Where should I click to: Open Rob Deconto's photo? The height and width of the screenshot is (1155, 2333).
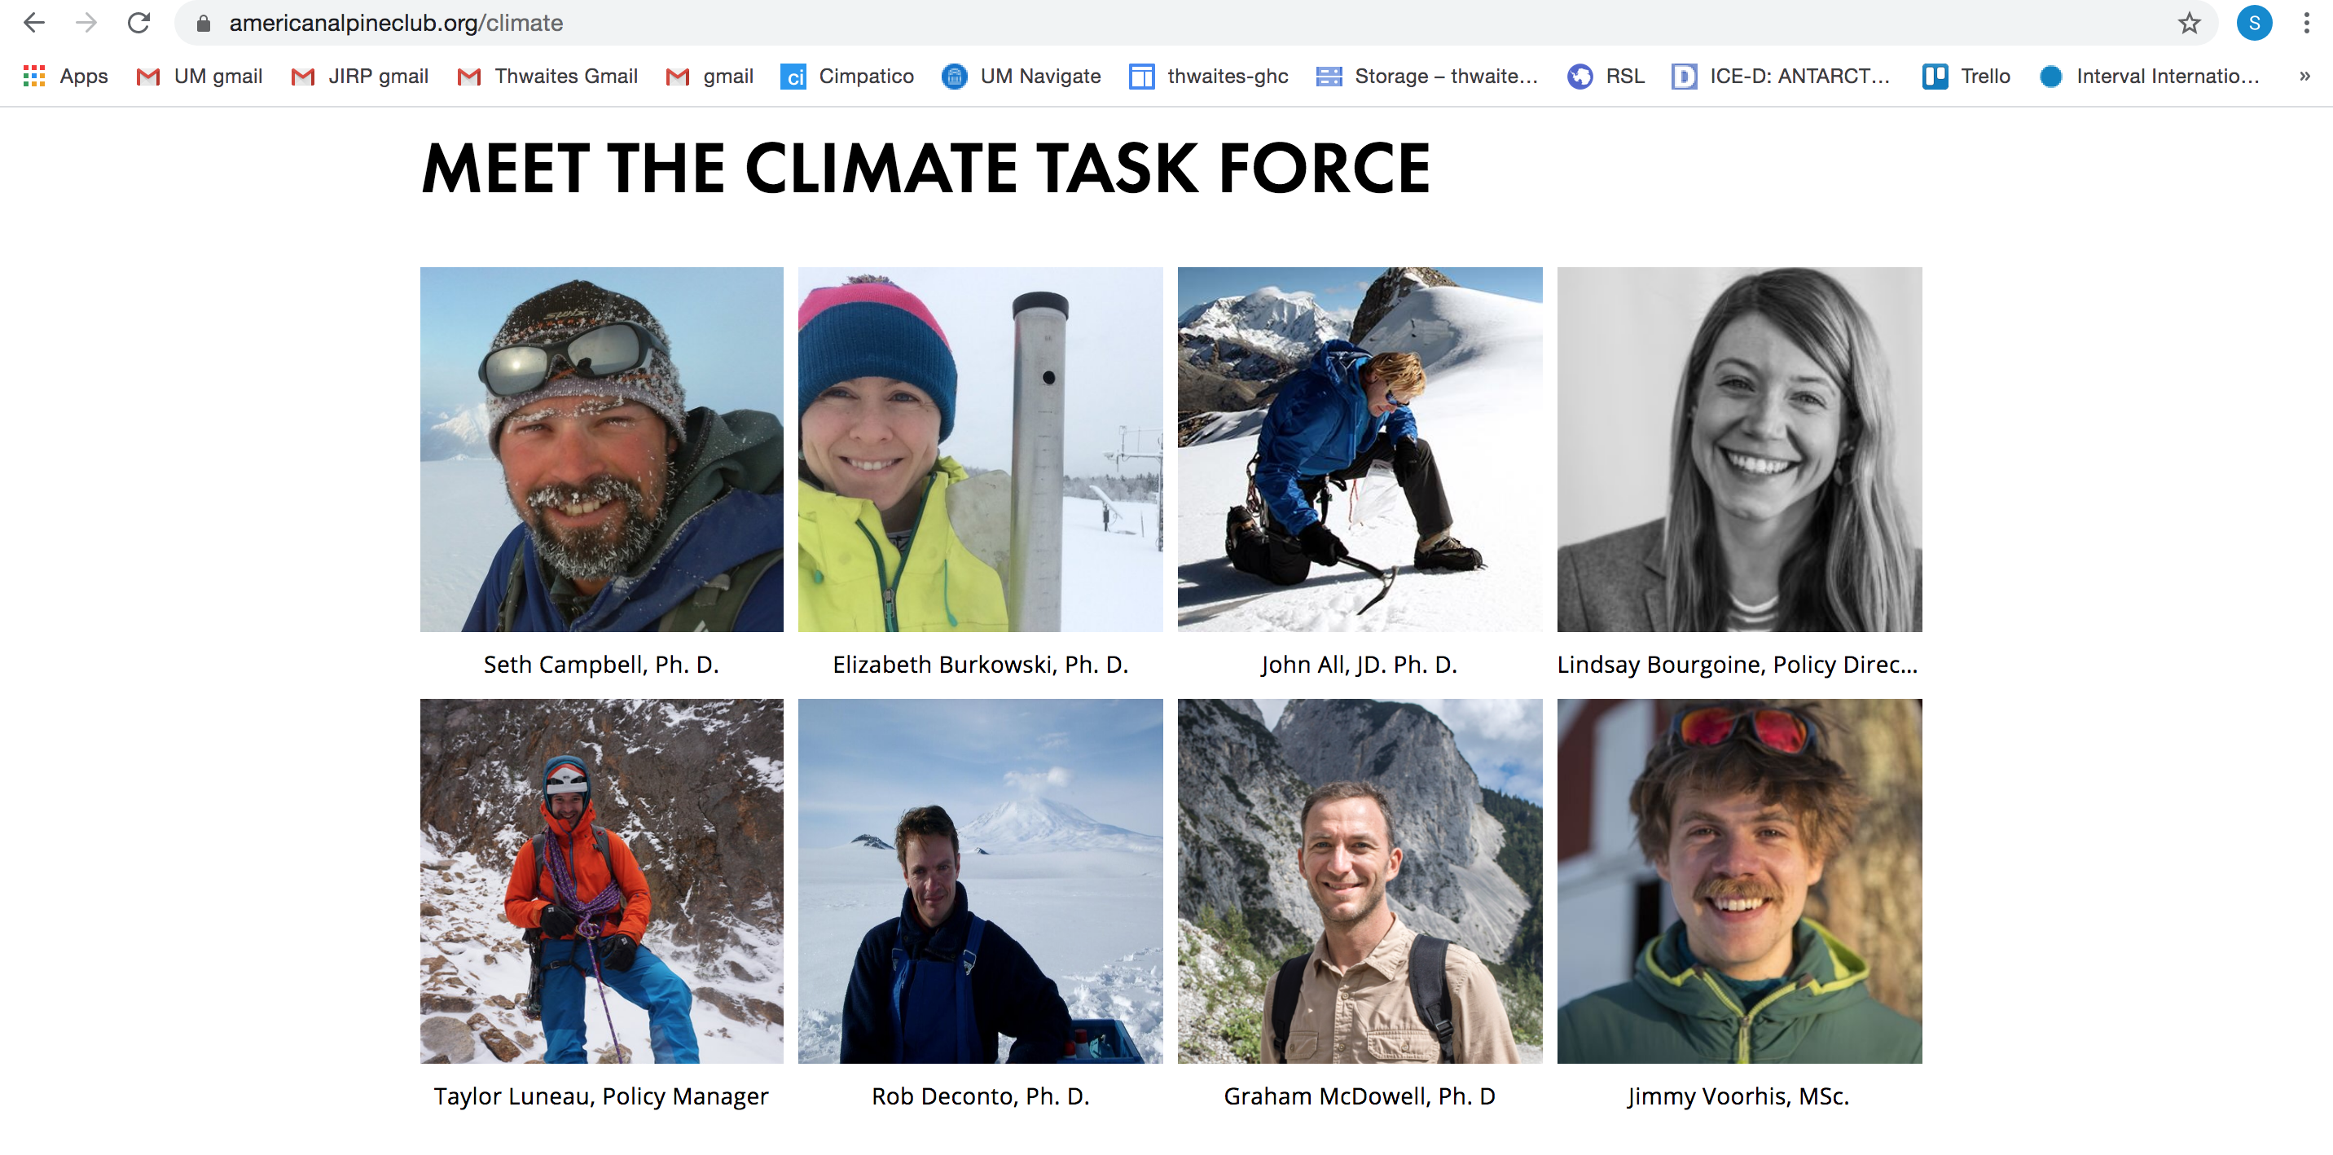[x=980, y=880]
